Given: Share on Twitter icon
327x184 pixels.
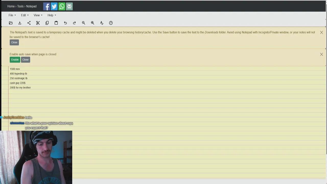Looking at the screenshot, I should tap(54, 6).
